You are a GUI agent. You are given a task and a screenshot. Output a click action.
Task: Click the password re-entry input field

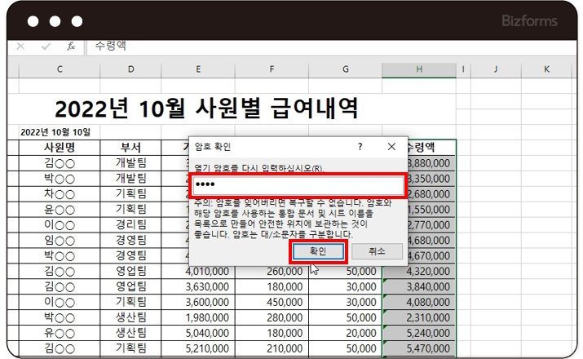pyautogui.click(x=298, y=186)
